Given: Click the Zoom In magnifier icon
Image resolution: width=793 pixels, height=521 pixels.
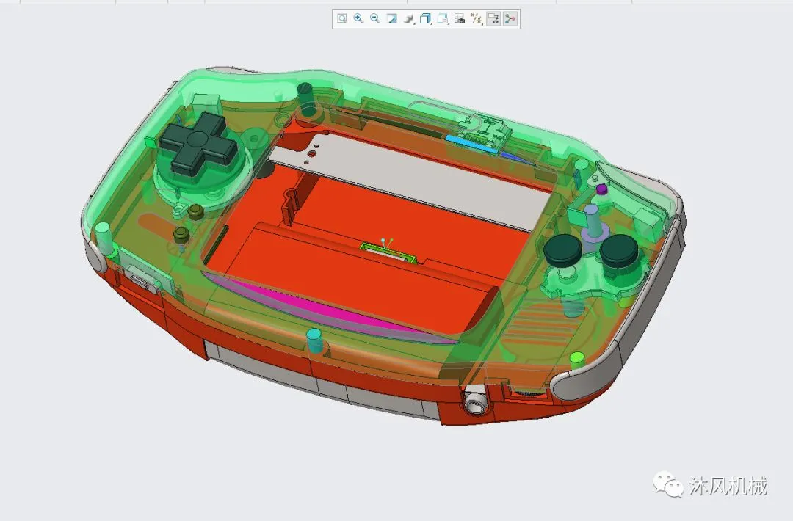Looking at the screenshot, I should click(358, 18).
